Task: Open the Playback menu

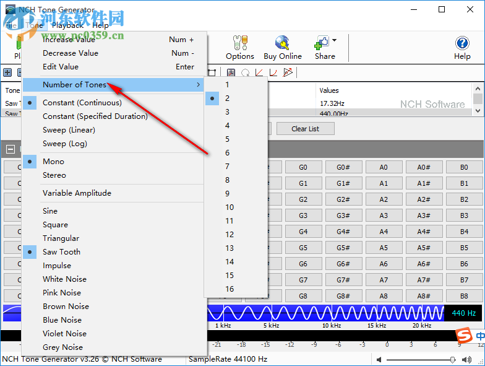Action: click(x=67, y=25)
